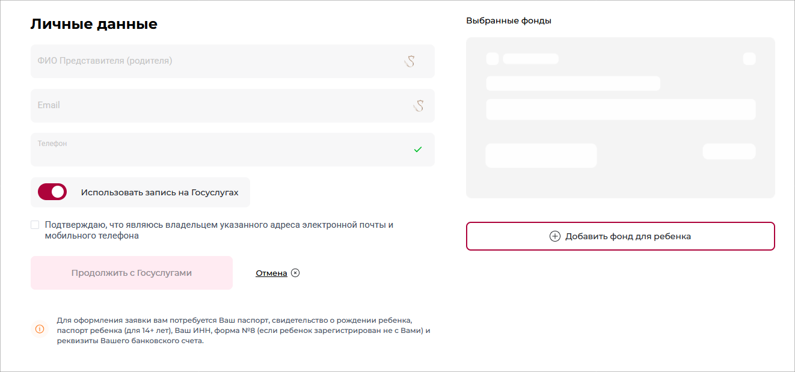Click the orange info icon near the passport notice
The width and height of the screenshot is (795, 372).
click(40, 329)
